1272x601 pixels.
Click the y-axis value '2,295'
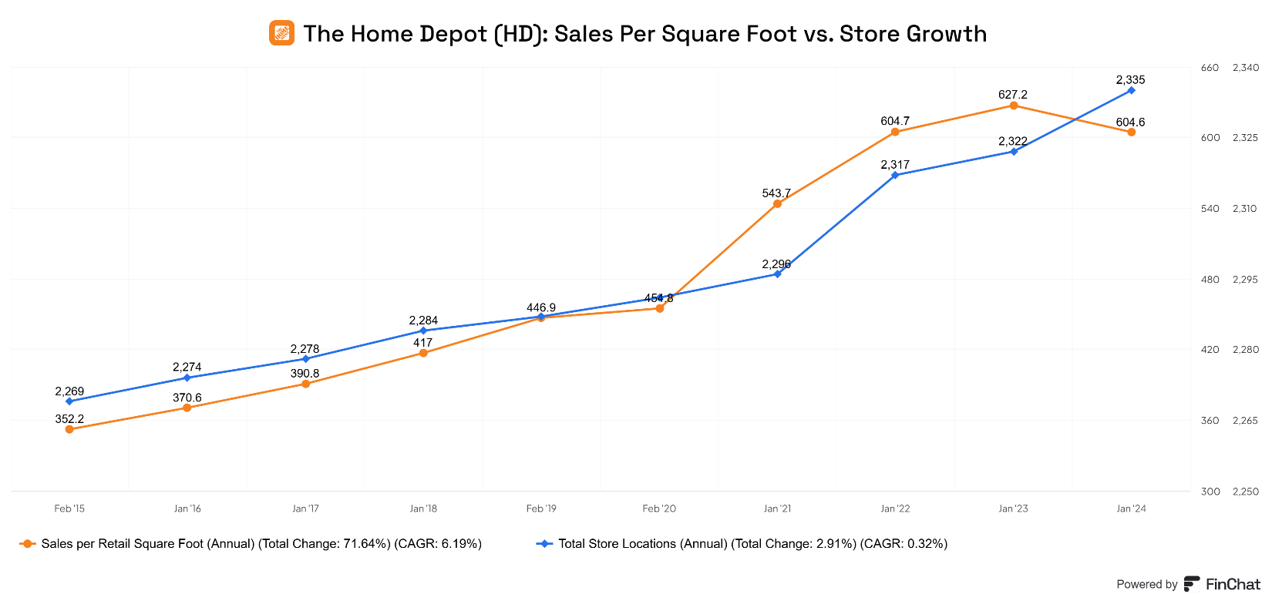coord(1246,280)
